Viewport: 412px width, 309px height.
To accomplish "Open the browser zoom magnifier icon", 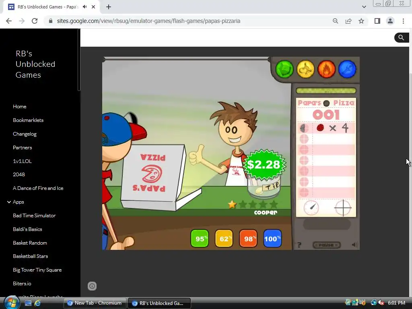I will coord(335,21).
